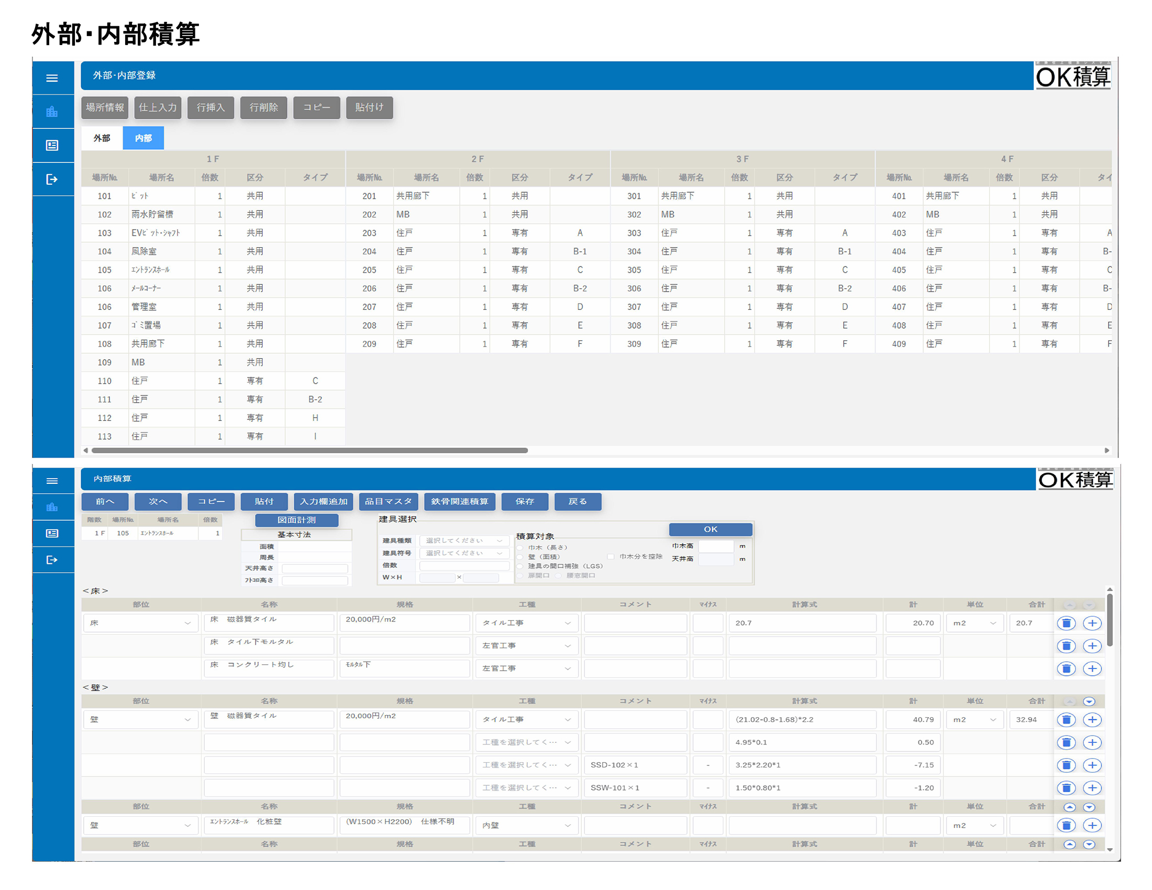Screen dimensions: 1152x890
Task: Check the 巾木分を控除 checkbox
Action: tap(610, 556)
